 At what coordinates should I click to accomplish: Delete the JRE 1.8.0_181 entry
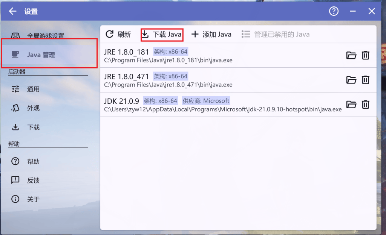coord(365,56)
